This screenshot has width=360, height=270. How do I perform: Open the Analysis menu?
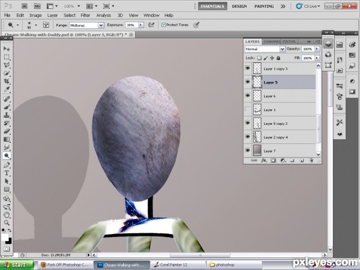point(104,15)
